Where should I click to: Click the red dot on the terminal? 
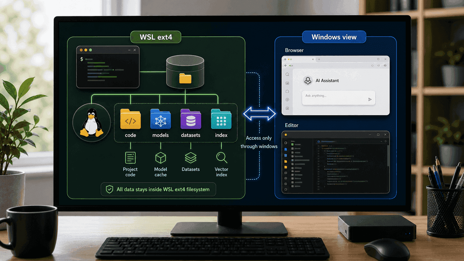[81, 50]
